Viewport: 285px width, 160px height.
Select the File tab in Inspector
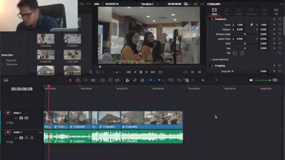276,11
